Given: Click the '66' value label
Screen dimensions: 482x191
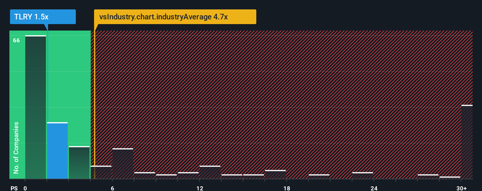Looking at the screenshot, I should point(16,41).
